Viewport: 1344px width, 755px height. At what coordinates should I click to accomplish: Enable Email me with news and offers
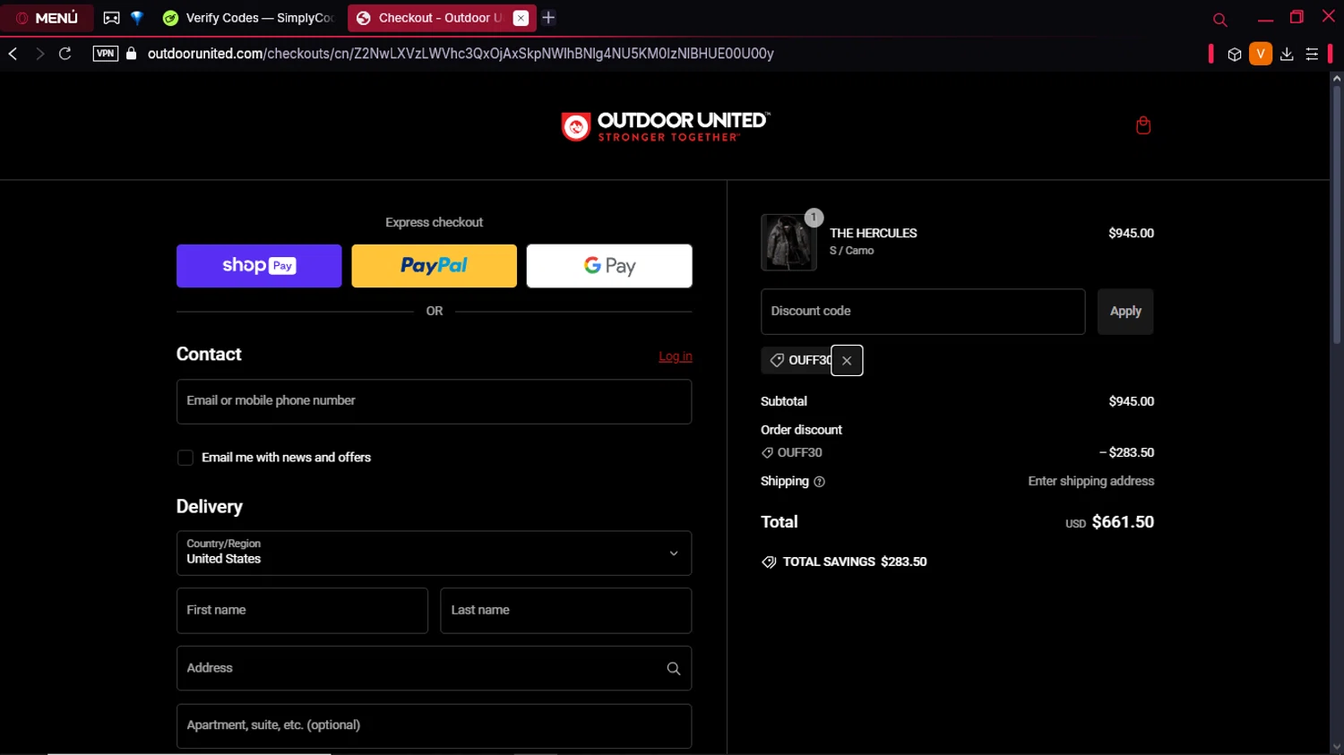click(x=185, y=458)
